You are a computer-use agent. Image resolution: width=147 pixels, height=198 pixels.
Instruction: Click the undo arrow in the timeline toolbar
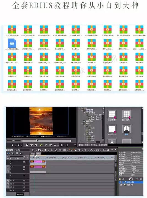pyautogui.click(x=79, y=150)
